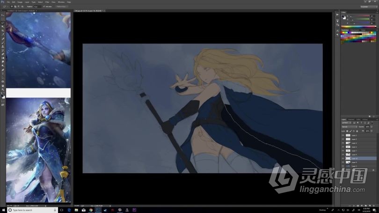379x213 pixels.
Task: Select the Zoom tool
Action: click(3, 90)
